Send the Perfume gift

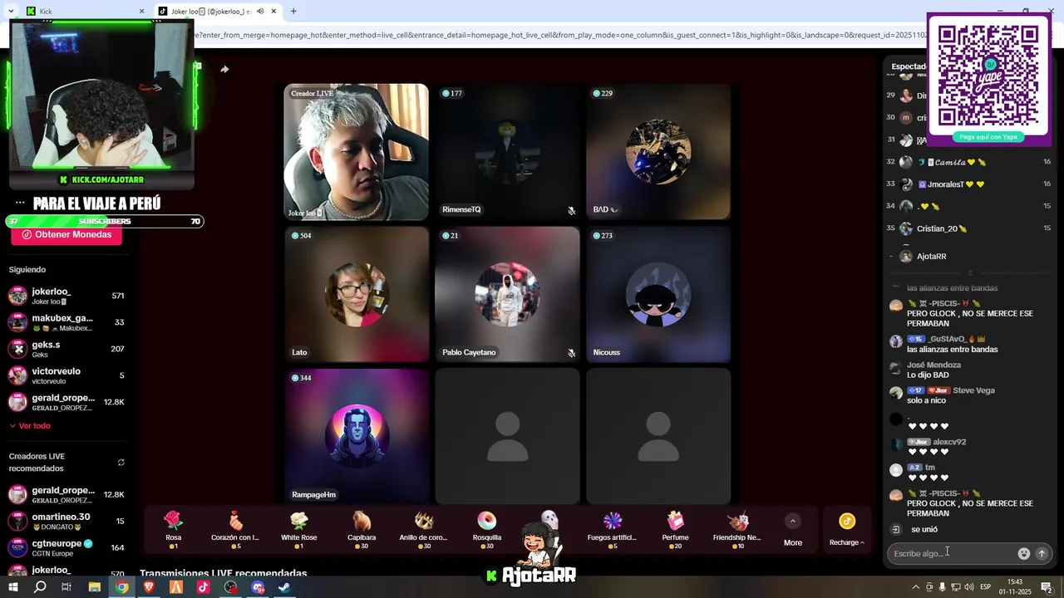pyautogui.click(x=675, y=530)
